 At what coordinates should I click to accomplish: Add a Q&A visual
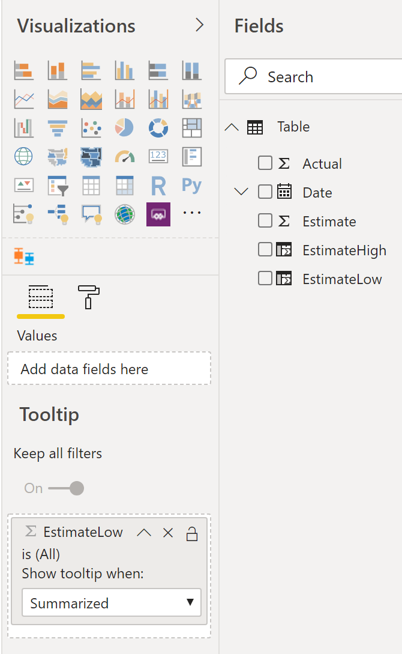91,214
